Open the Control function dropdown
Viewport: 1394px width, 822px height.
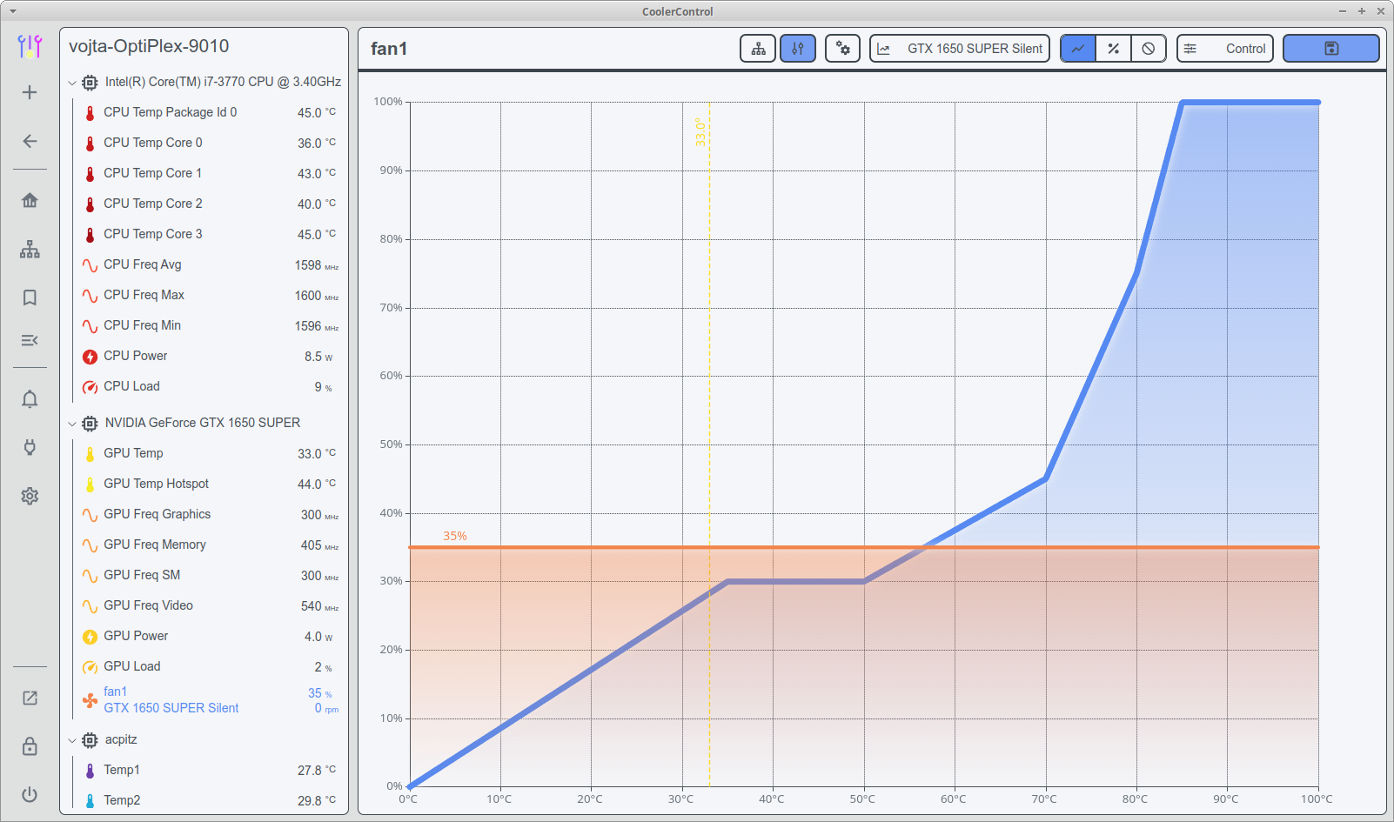[x=1225, y=49]
